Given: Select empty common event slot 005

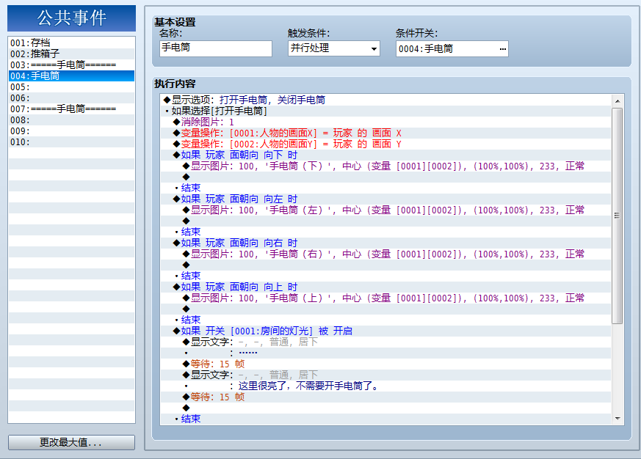Looking at the screenshot, I should [71, 87].
